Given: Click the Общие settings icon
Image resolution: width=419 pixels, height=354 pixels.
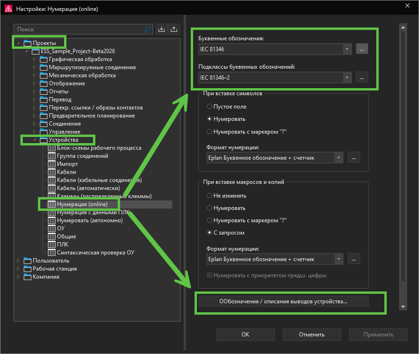Looking at the screenshot, I should click(52, 236).
